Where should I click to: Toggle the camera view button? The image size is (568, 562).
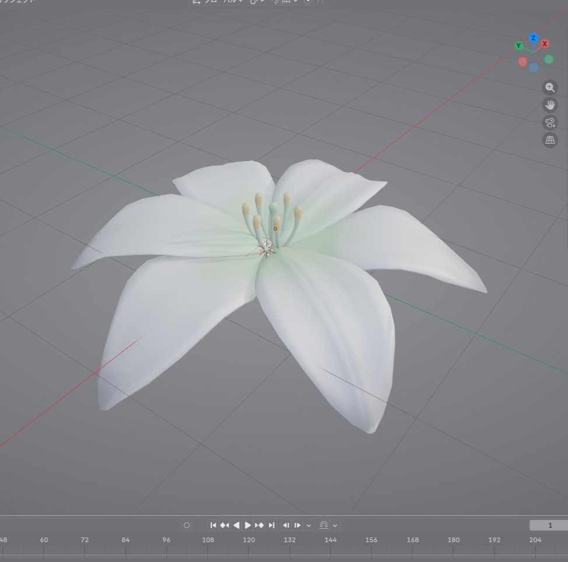pos(550,122)
